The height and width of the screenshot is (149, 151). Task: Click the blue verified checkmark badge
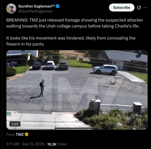[x=57, y=6]
